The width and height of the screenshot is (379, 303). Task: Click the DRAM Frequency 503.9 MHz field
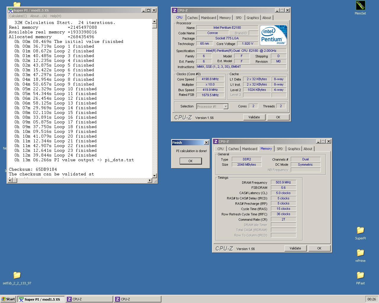point(283,182)
